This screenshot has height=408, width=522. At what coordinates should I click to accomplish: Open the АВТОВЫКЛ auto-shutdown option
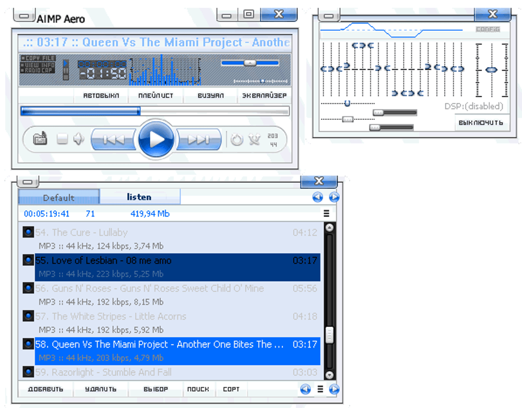point(101,96)
